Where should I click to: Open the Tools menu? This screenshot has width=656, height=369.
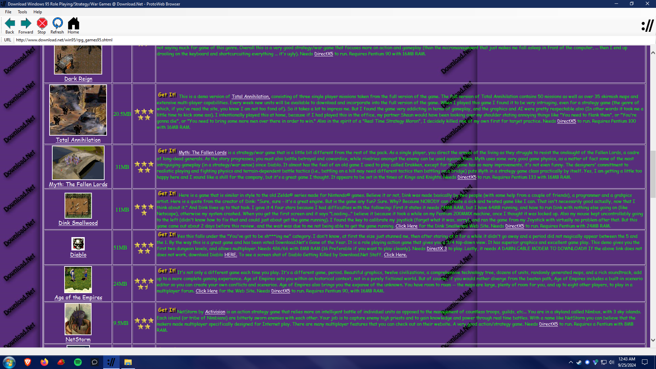coord(22,12)
